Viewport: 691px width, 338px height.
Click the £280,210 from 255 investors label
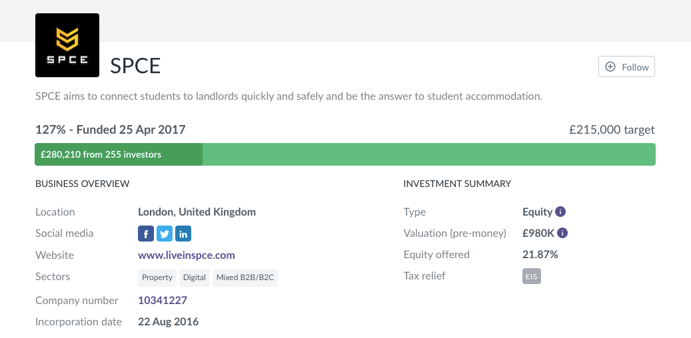pos(101,155)
